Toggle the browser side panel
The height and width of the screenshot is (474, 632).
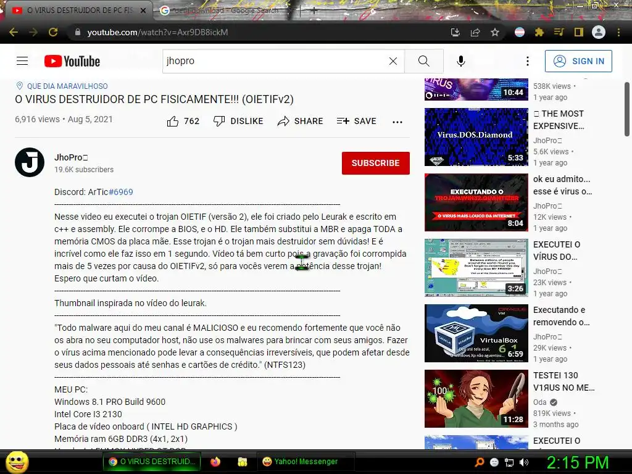tap(579, 32)
